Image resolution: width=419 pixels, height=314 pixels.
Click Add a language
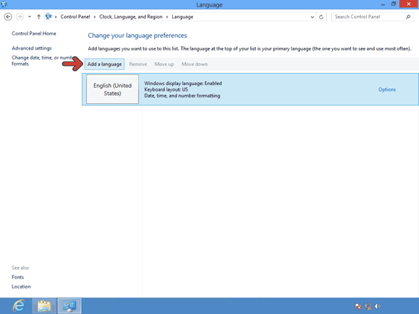tap(105, 64)
